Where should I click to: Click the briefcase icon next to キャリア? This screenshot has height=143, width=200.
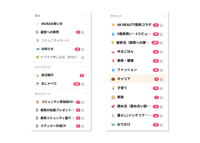pyautogui.click(x=113, y=79)
